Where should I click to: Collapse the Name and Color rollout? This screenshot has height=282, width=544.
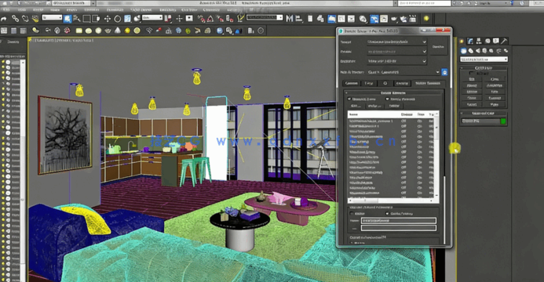click(x=484, y=113)
